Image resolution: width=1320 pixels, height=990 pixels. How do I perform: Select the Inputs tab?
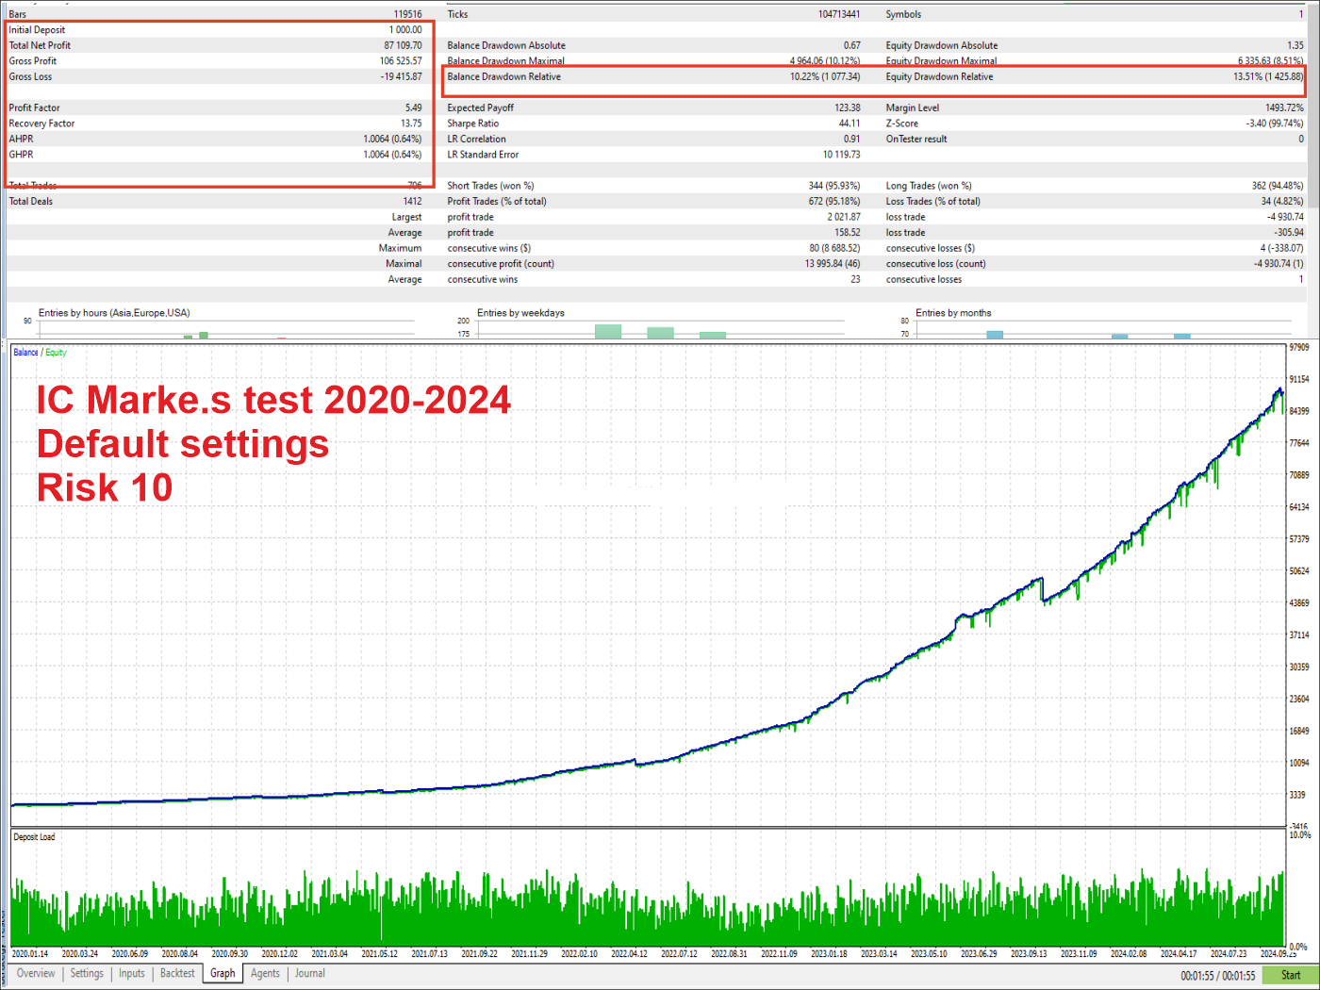[x=132, y=973]
